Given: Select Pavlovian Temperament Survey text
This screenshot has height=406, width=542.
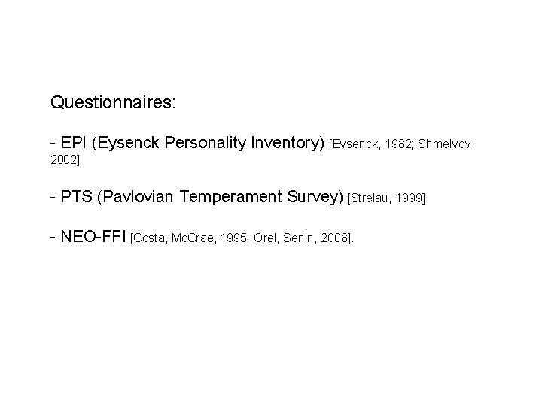Looking at the screenshot, I should pyautogui.click(x=220, y=197).
